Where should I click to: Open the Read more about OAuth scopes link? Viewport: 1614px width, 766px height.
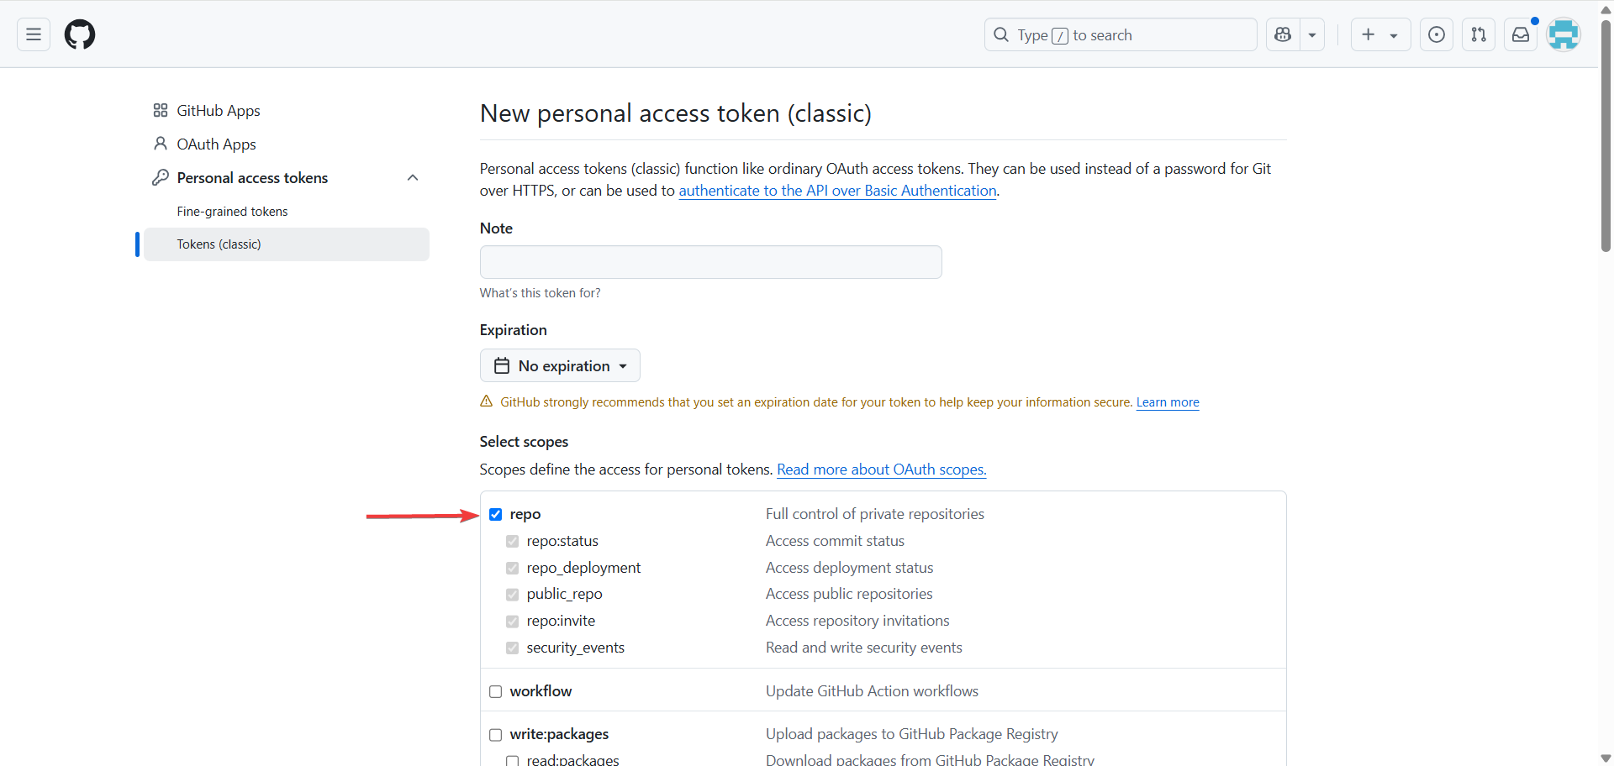pyautogui.click(x=881, y=470)
